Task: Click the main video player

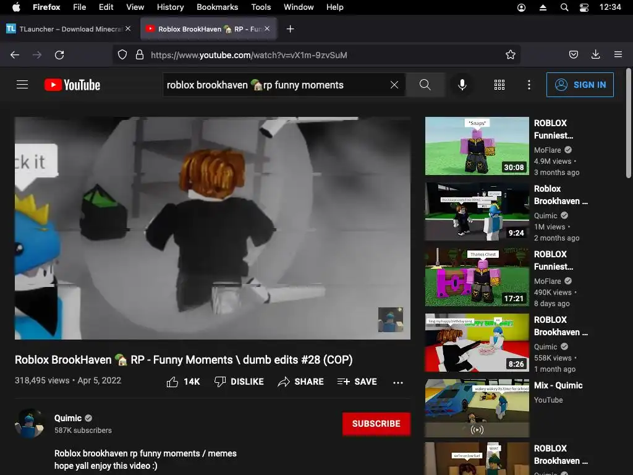Action: (x=213, y=228)
